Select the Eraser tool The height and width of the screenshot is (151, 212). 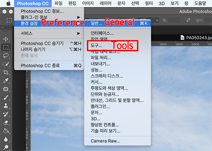[6, 123]
